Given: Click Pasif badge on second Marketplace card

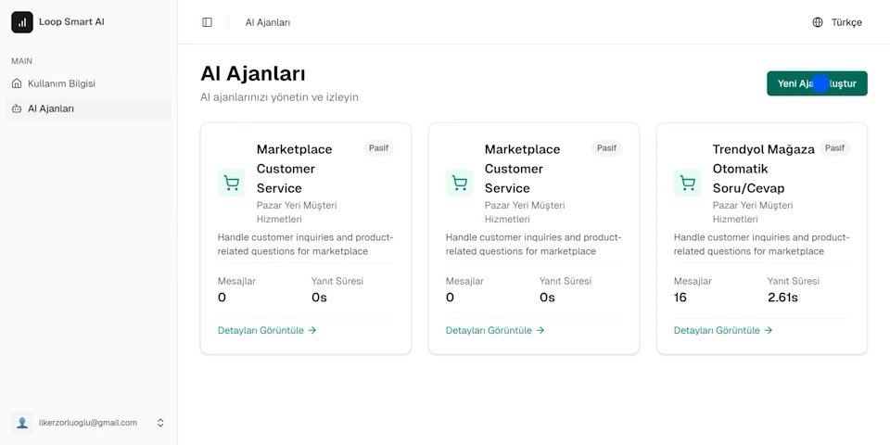Looking at the screenshot, I should click(x=606, y=148).
